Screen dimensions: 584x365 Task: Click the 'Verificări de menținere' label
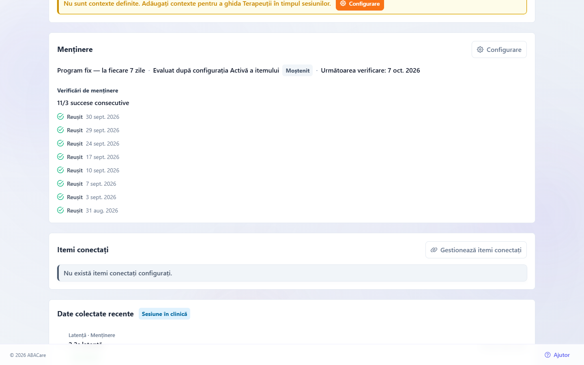pos(88,90)
